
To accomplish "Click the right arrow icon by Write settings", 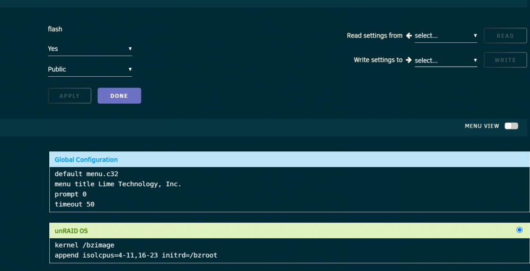I will tap(409, 60).
